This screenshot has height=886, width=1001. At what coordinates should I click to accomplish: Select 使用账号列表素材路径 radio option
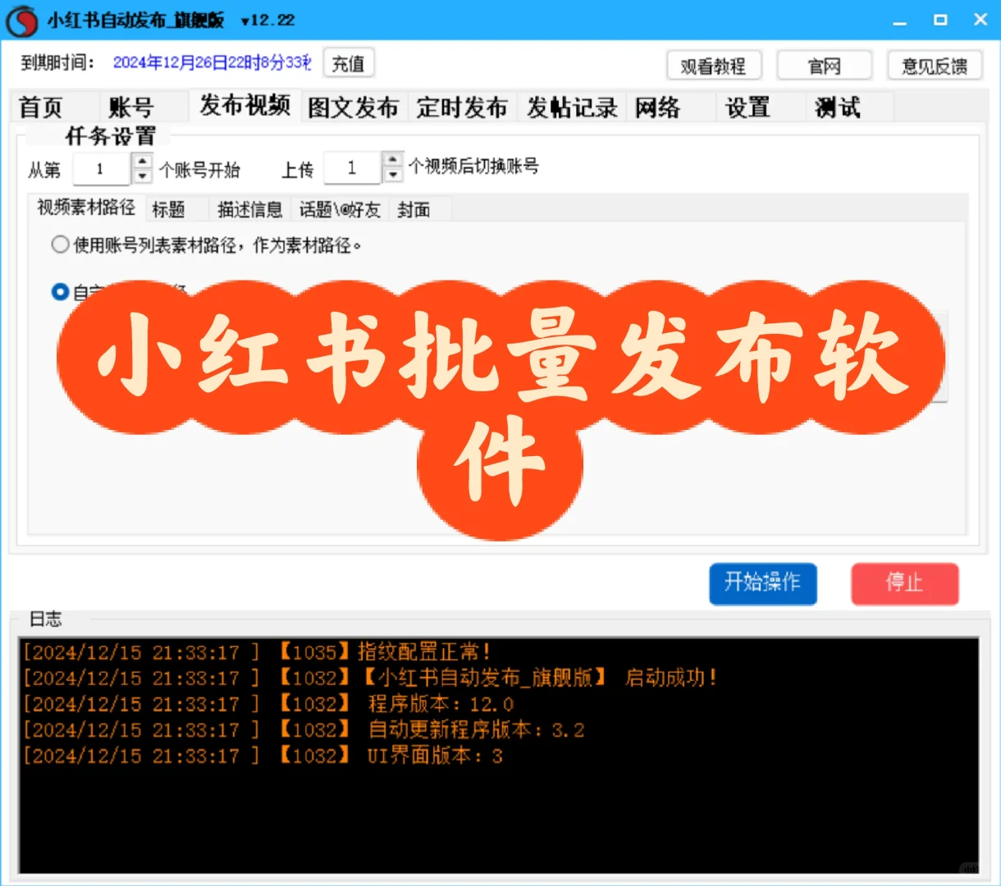tap(60, 244)
